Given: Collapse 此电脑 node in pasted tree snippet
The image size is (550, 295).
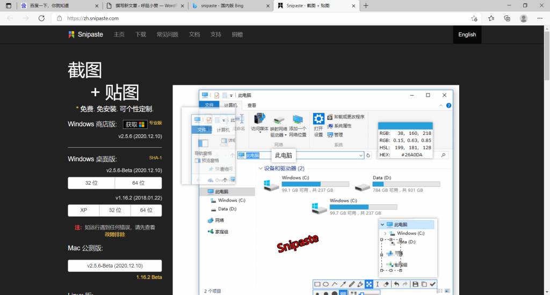Looking at the screenshot, I should 382,225.
